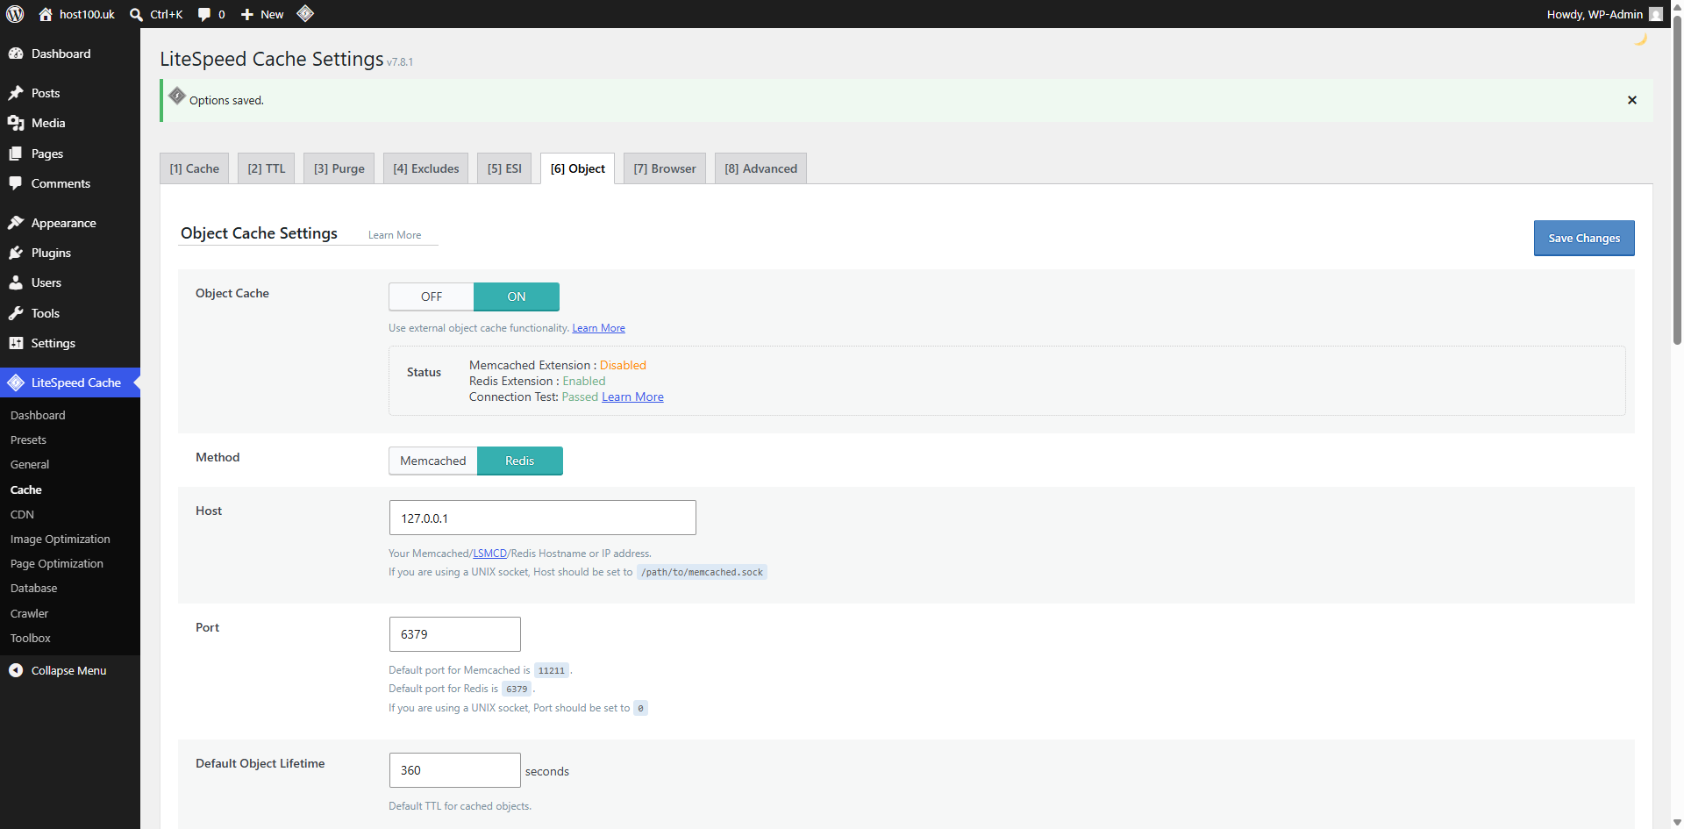
Task: Turn Object Cache OFF
Action: [x=432, y=297]
